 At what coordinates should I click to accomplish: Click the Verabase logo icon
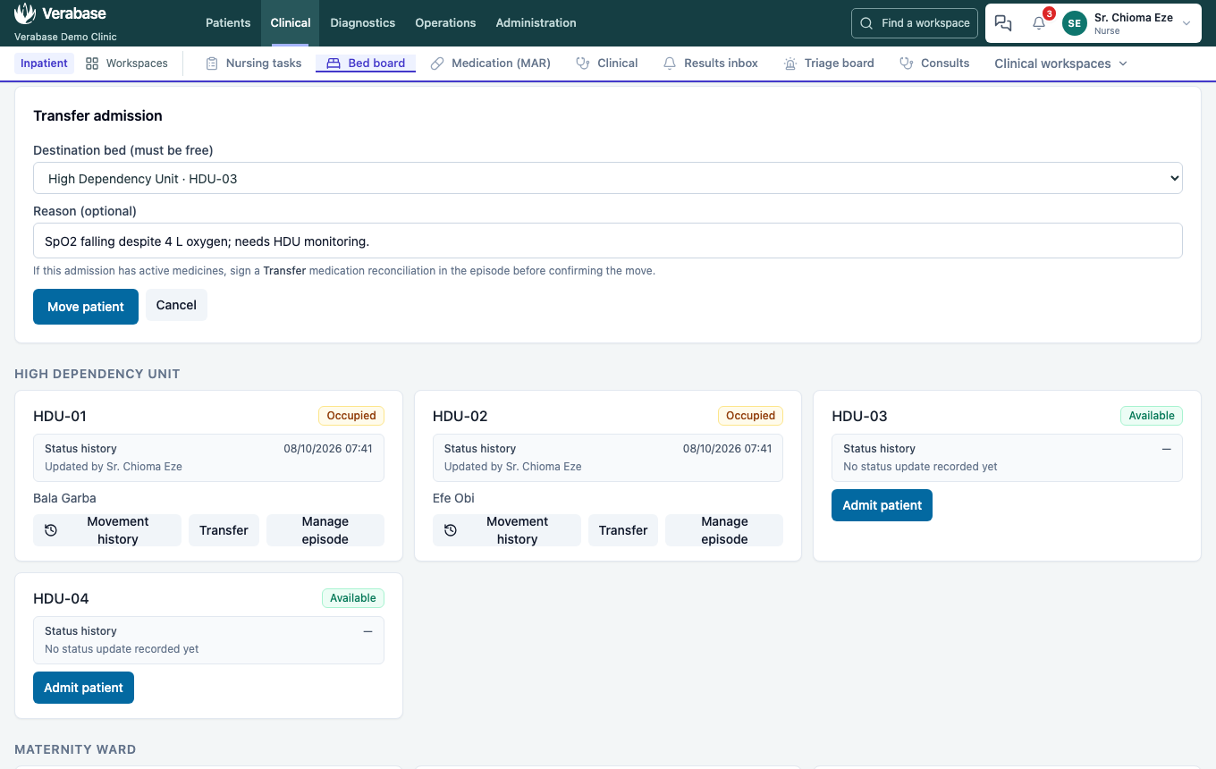(x=25, y=13)
